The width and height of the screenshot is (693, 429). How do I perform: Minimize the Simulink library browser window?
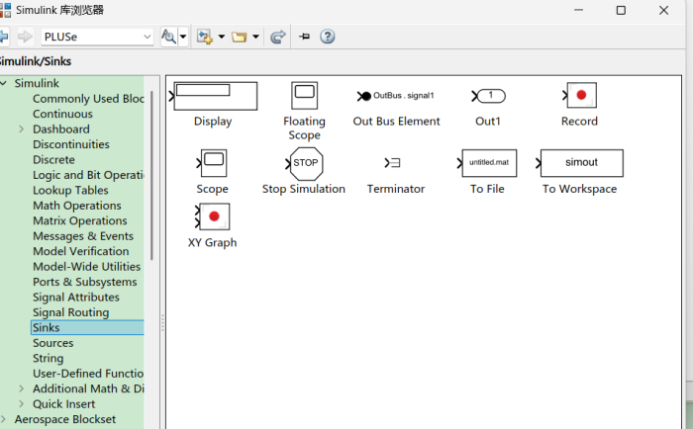click(578, 10)
